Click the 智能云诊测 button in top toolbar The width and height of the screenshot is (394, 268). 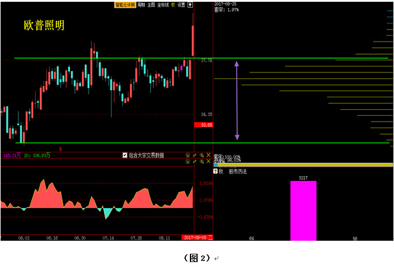pyautogui.click(x=125, y=4)
